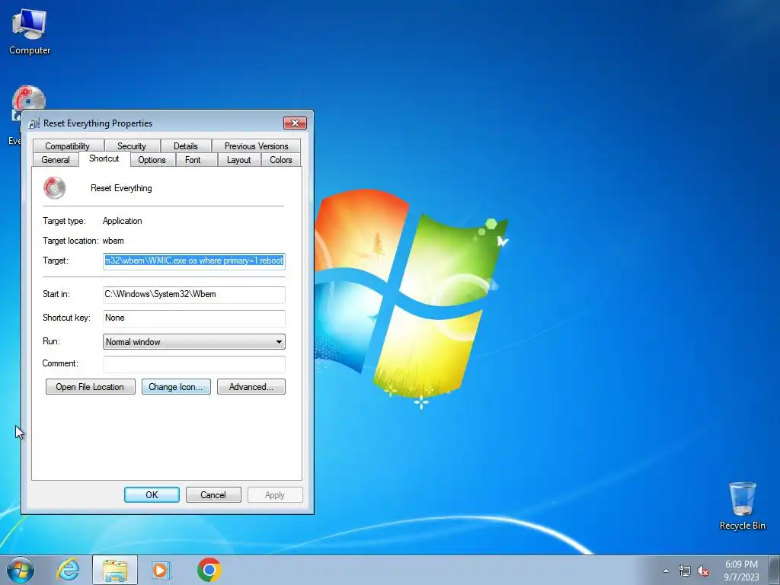Switch to the Compatibility tab
The image size is (780, 585).
(68, 145)
